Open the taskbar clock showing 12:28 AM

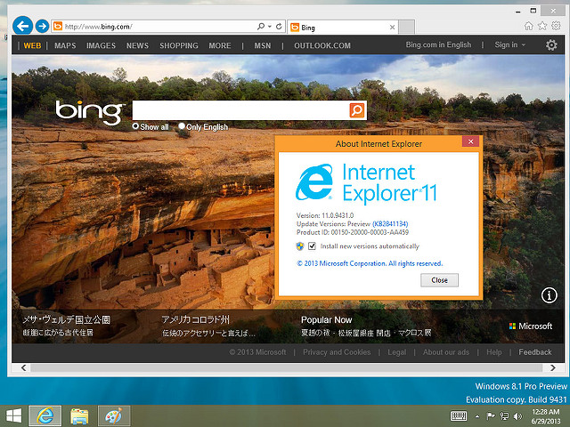click(546, 416)
